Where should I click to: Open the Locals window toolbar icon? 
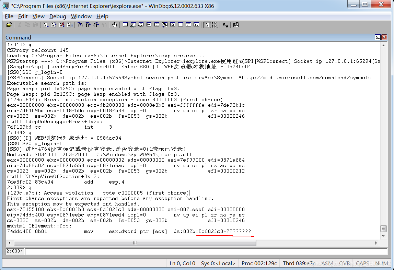click(x=141, y=25)
